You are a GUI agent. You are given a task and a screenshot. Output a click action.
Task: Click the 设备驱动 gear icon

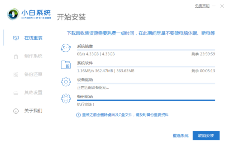(x=66, y=82)
